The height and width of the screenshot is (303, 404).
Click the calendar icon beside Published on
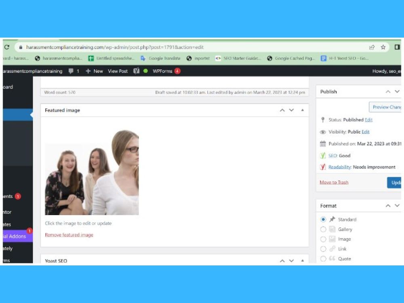323,144
